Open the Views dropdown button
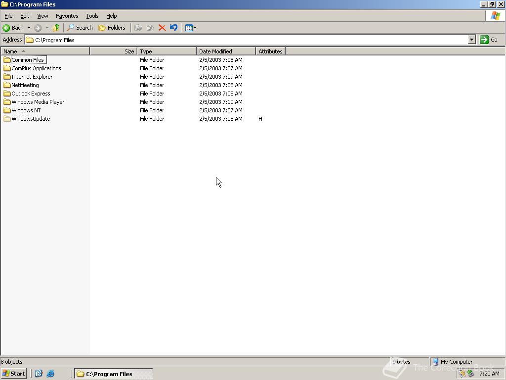This screenshot has height=380, width=506. click(191, 28)
